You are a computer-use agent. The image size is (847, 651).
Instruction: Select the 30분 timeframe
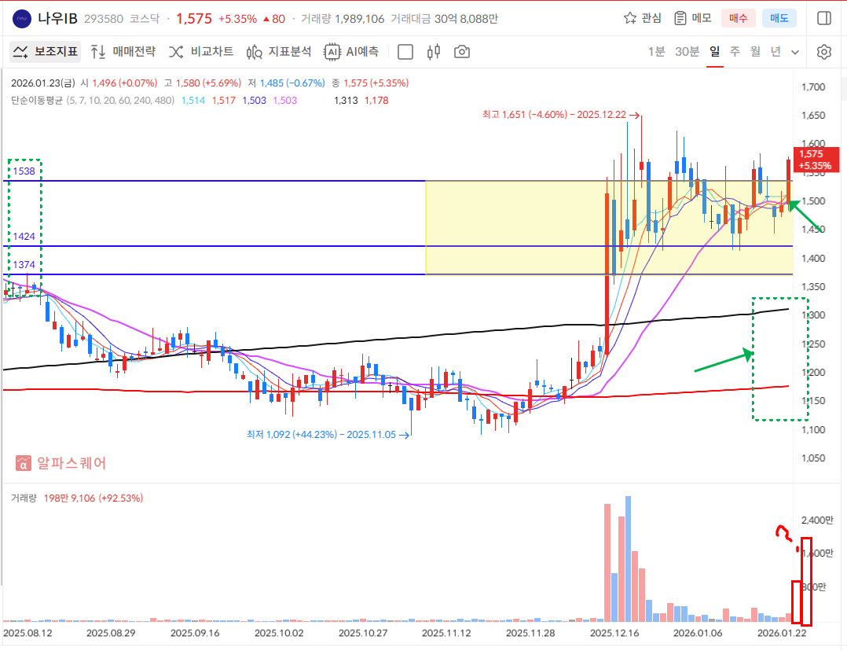coord(687,52)
